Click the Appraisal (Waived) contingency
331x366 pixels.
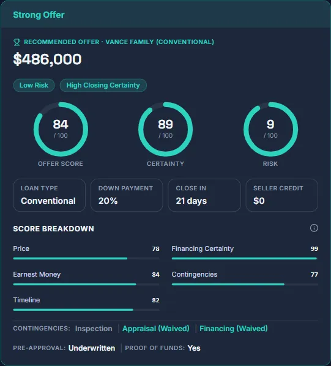(156, 329)
